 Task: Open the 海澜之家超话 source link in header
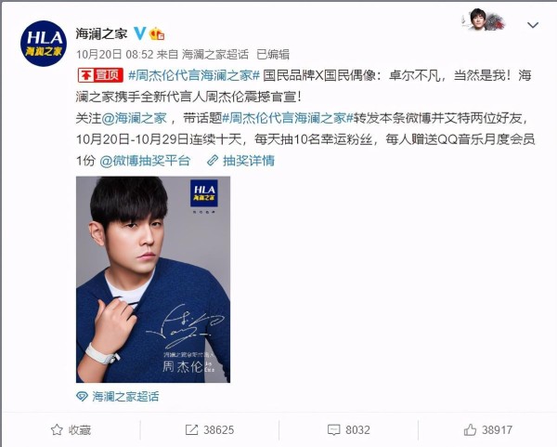click(x=215, y=55)
